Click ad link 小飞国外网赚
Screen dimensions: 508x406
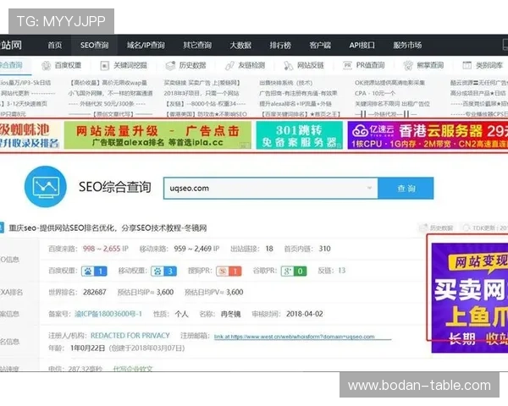(110, 93)
